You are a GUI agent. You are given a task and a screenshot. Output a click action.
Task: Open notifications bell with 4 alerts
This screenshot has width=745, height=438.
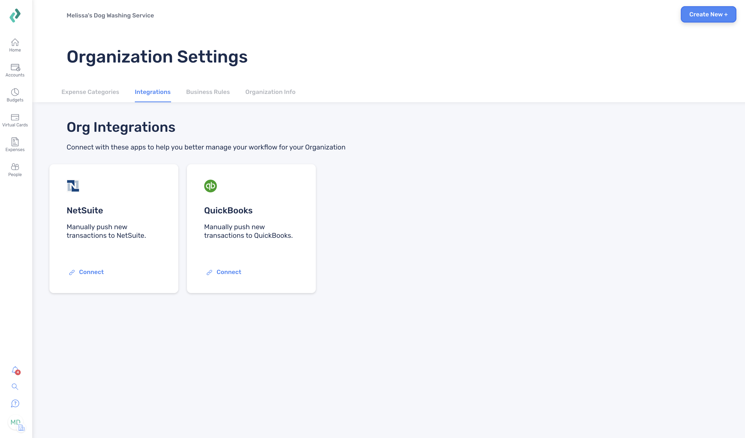15,370
